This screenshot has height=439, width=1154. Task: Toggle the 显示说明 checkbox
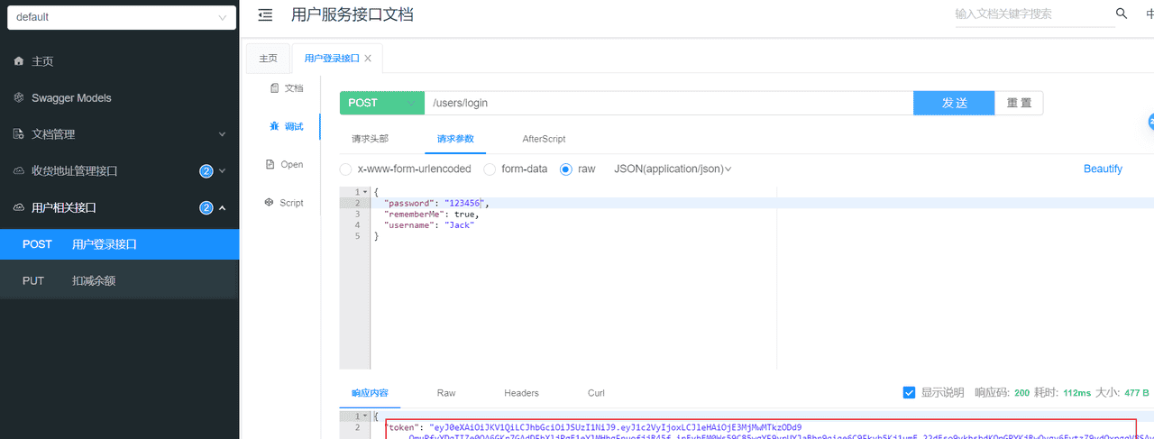tap(909, 393)
